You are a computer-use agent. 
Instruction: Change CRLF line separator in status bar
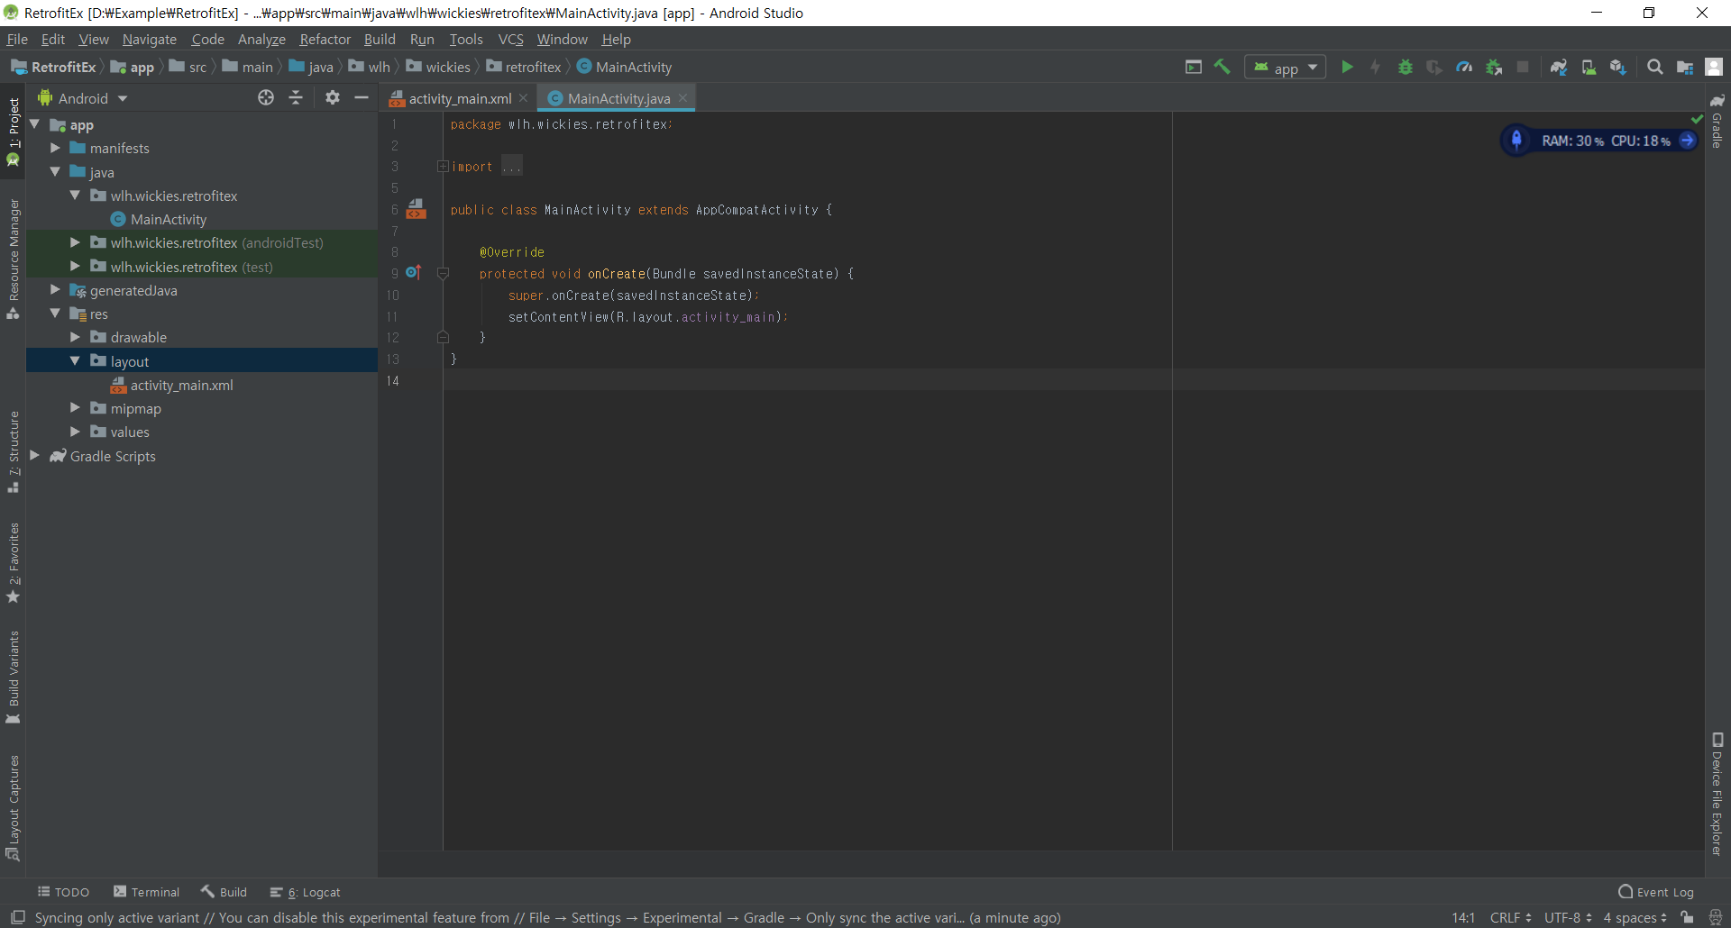pyautogui.click(x=1510, y=917)
